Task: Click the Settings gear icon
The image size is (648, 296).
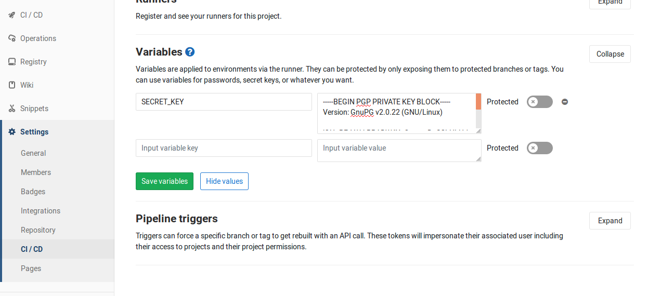Action: (x=12, y=132)
